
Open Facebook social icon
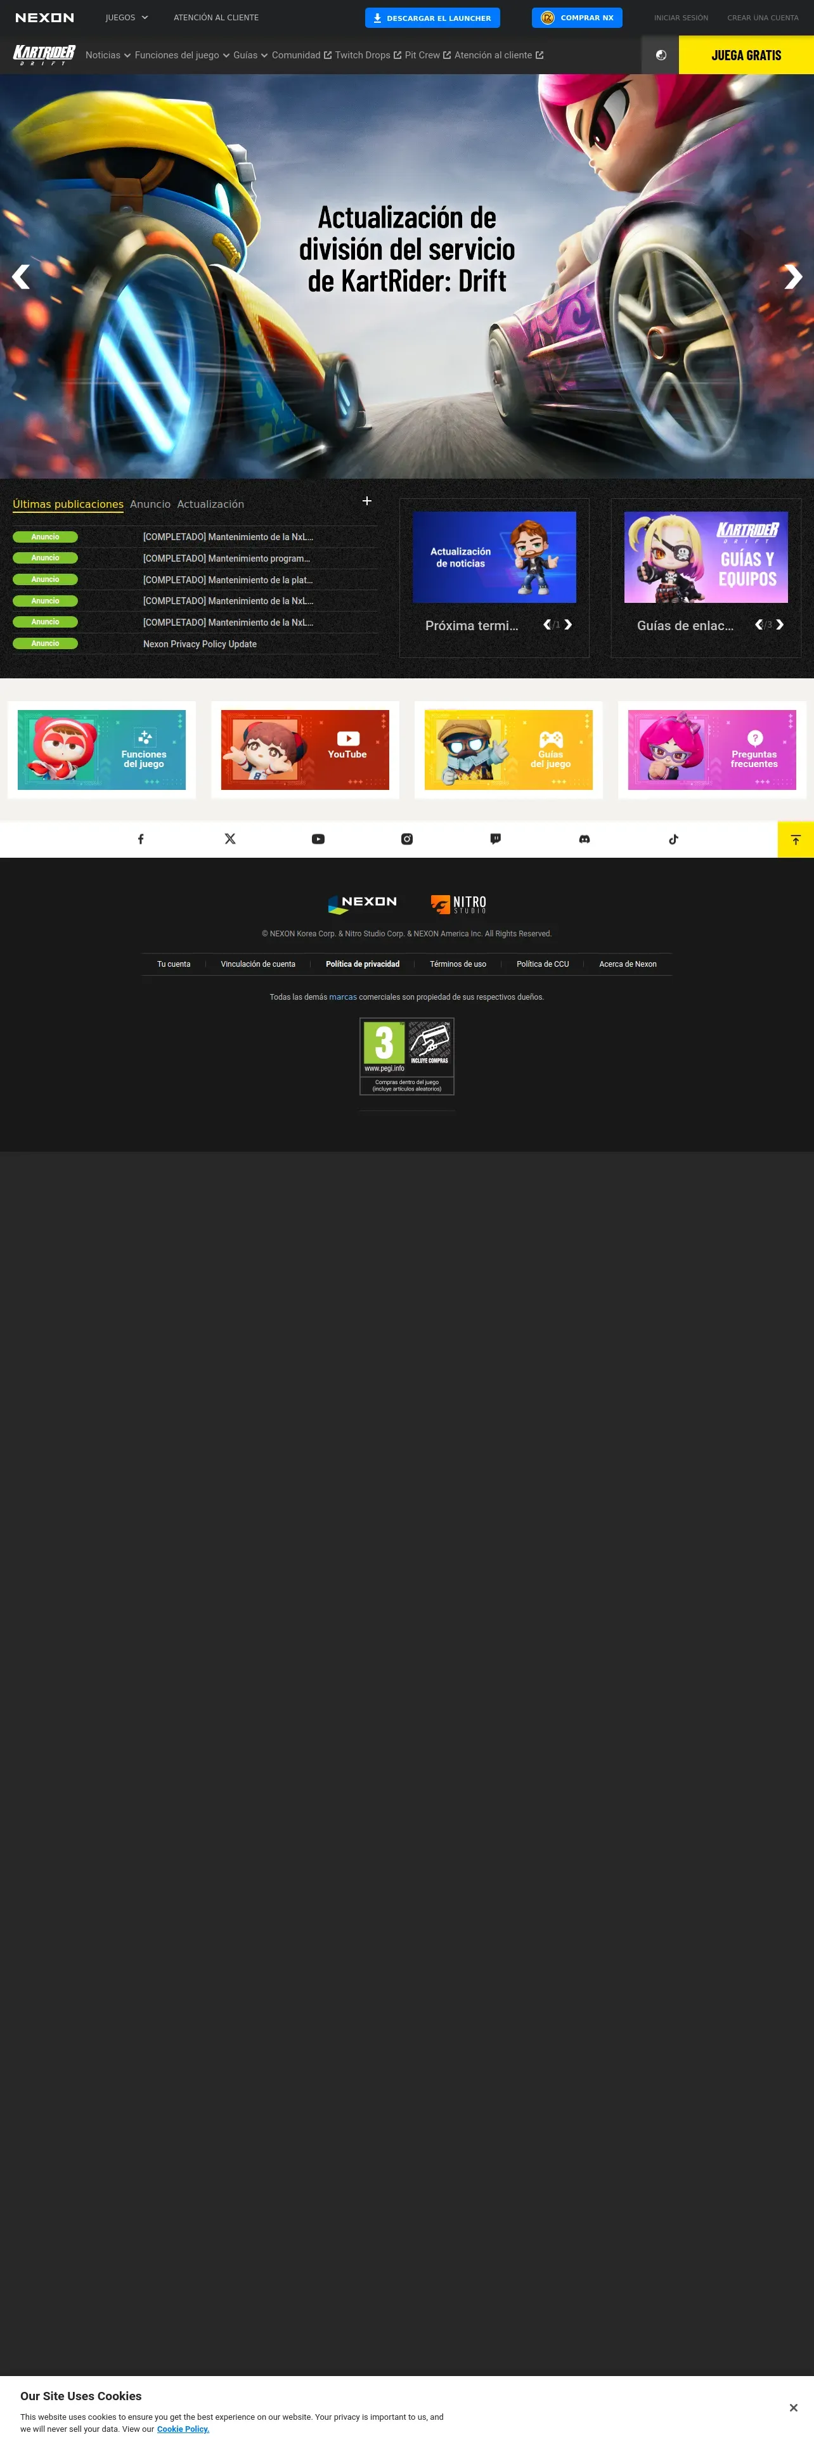click(x=140, y=839)
